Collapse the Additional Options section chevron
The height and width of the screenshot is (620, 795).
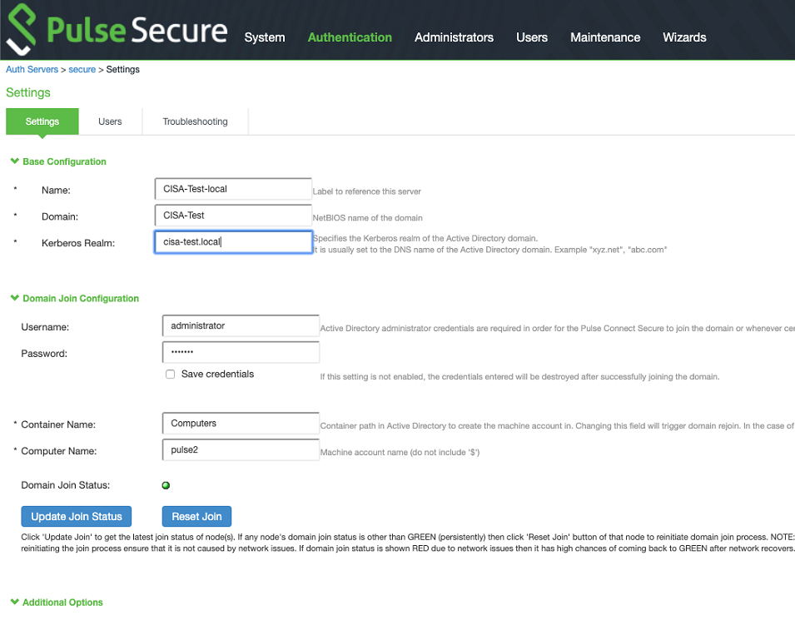(x=15, y=602)
